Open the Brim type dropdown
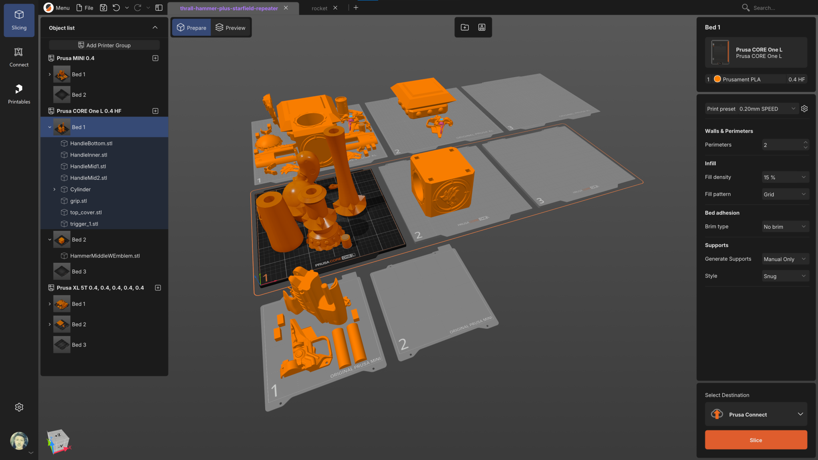818x460 pixels. 785,226
